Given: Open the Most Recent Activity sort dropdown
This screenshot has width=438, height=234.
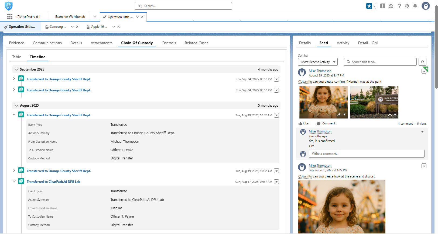Looking at the screenshot, I should (x=317, y=62).
